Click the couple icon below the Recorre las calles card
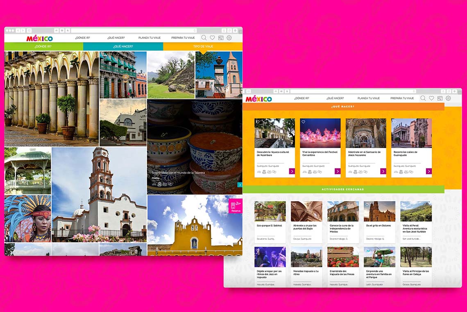 coord(411,172)
